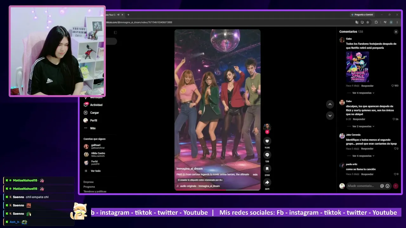Click the Comentarios 138 header text

(x=351, y=32)
